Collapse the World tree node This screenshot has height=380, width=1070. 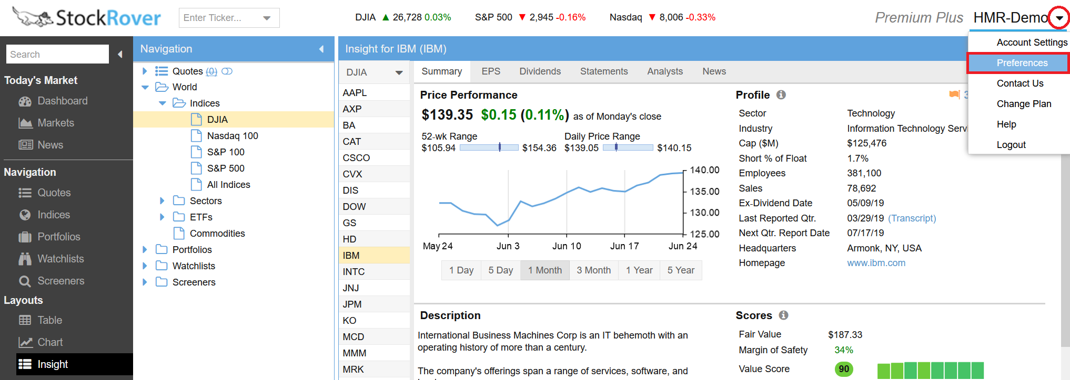click(145, 87)
